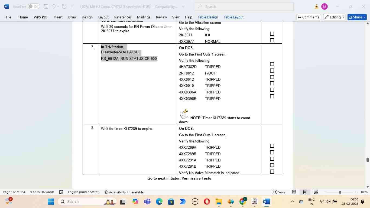The height and width of the screenshot is (208, 370).
Task: Check the box for No Valve Mismatch
Action: 272,172
